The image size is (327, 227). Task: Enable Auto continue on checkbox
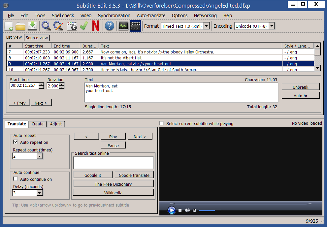[x=16, y=179]
